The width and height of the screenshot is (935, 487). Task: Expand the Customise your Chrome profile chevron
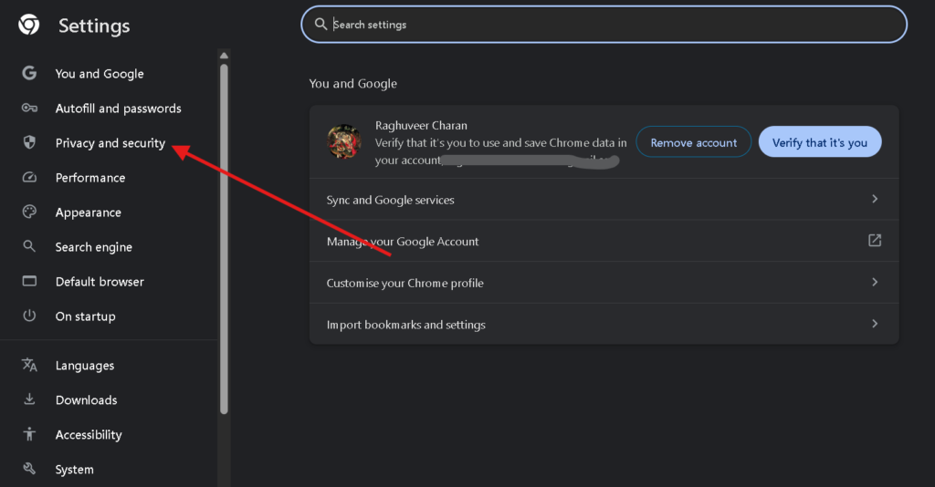[x=875, y=282]
